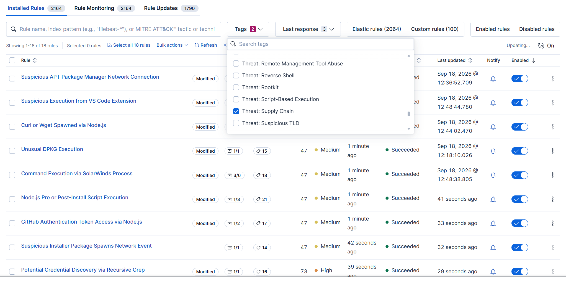The height and width of the screenshot is (281, 566).
Task: Click Select all 18 rules
Action: click(129, 45)
